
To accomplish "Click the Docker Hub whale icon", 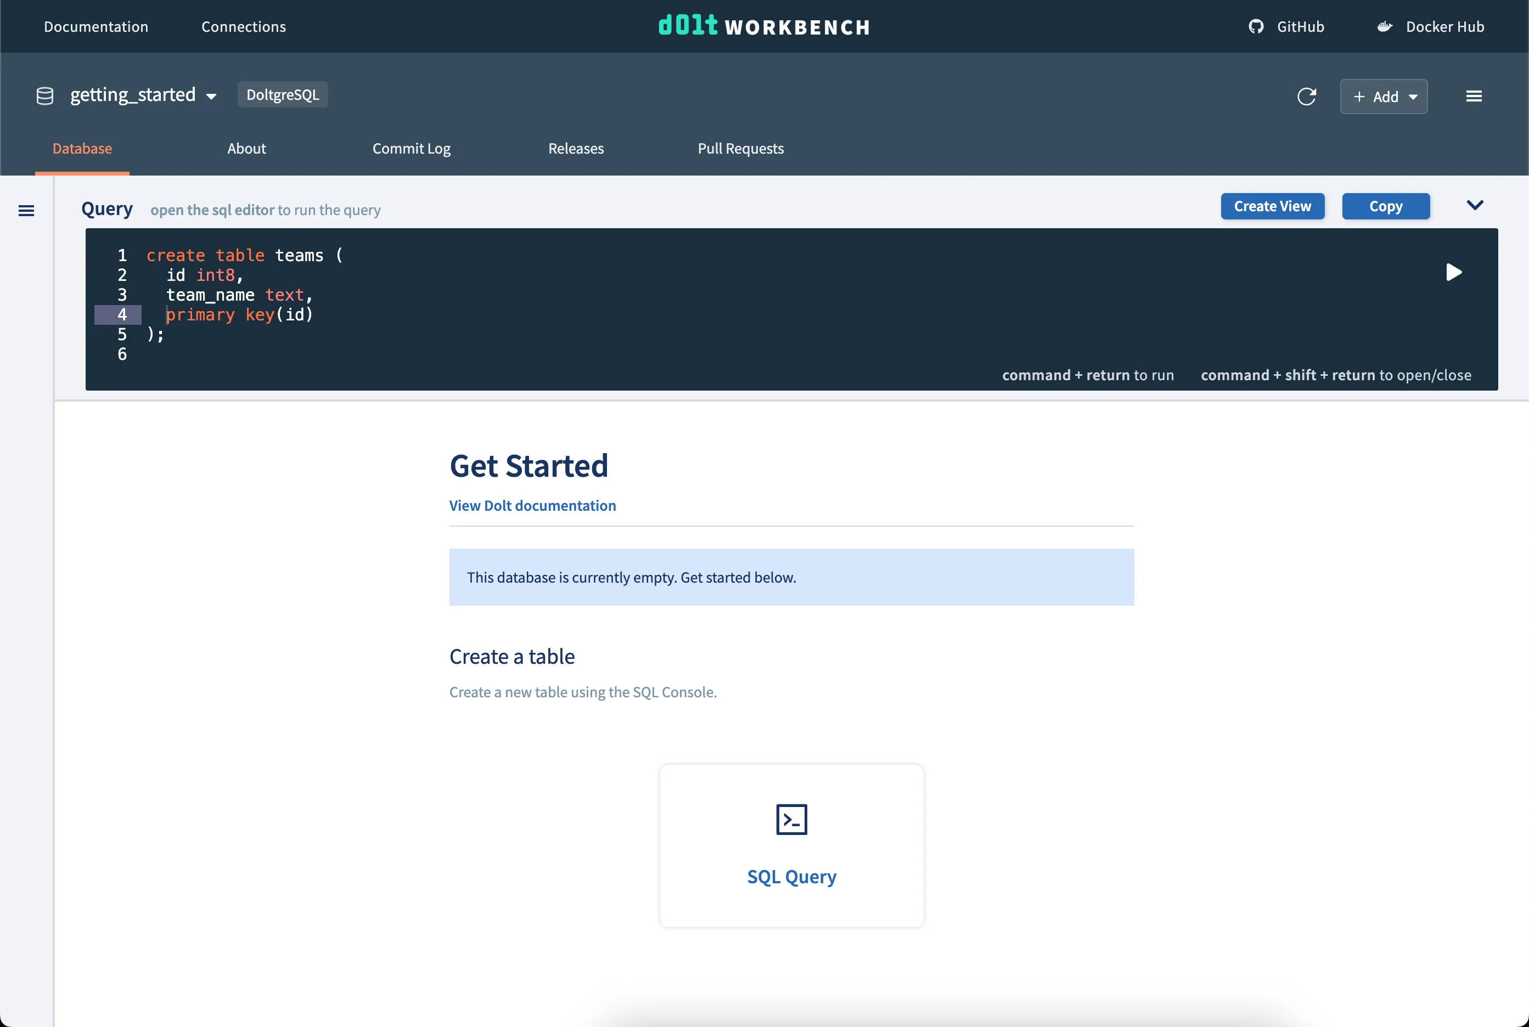I will (1384, 26).
